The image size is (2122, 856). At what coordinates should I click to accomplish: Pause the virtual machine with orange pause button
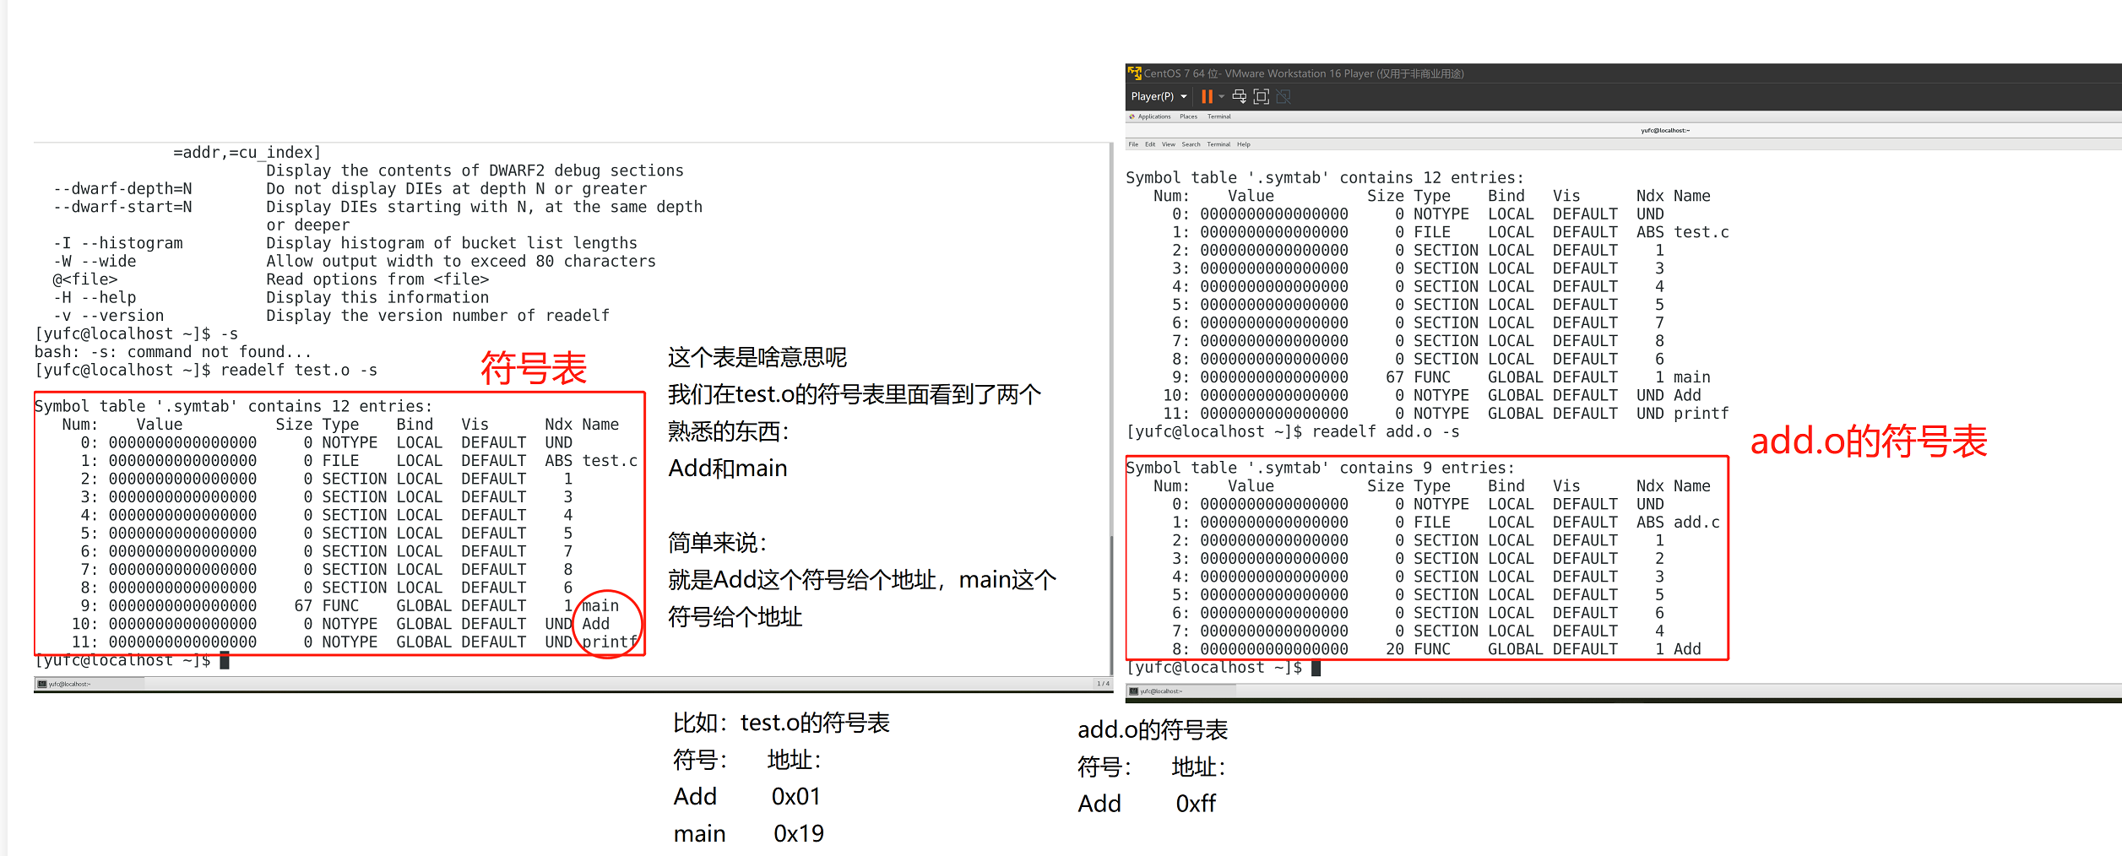tap(1207, 96)
